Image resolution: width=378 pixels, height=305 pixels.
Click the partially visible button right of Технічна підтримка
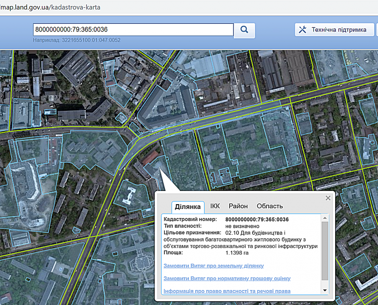(377, 30)
